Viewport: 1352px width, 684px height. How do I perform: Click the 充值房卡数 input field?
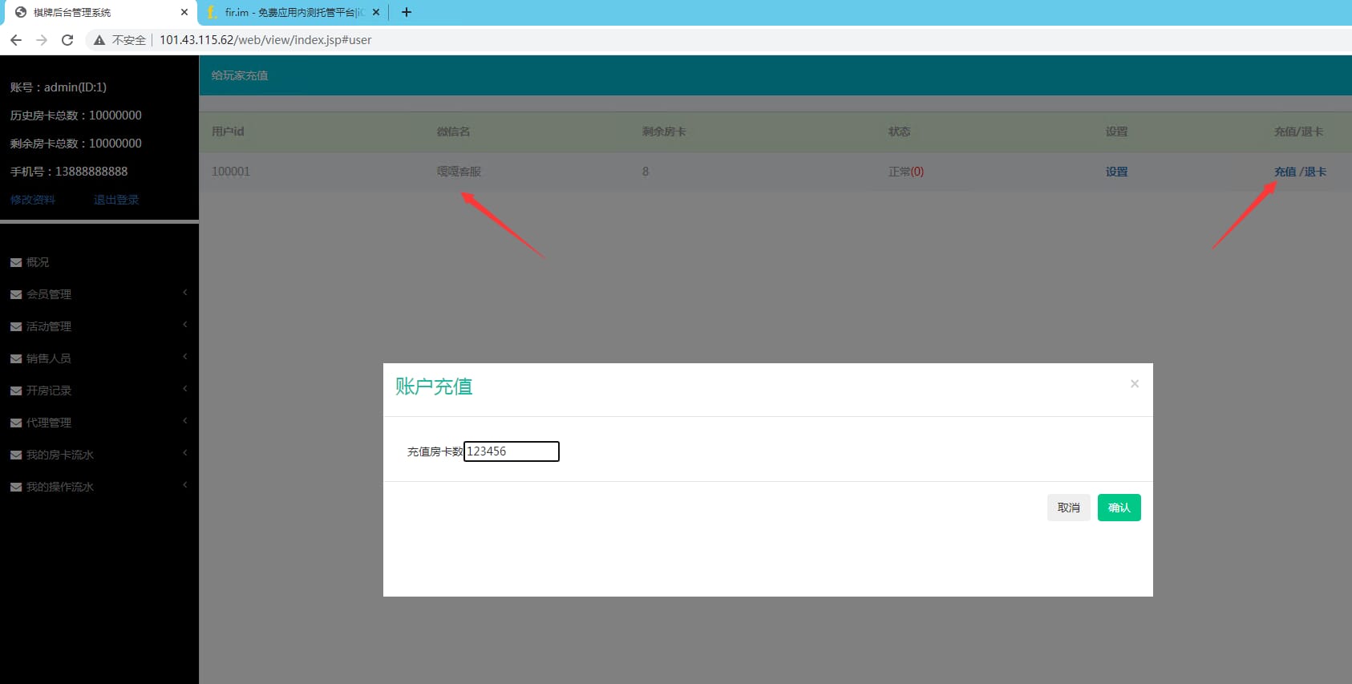[x=512, y=451]
